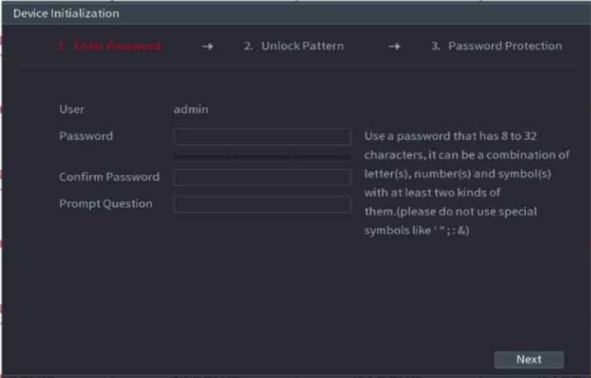The width and height of the screenshot is (591, 378).
Task: Click the User label
Action: click(72, 109)
